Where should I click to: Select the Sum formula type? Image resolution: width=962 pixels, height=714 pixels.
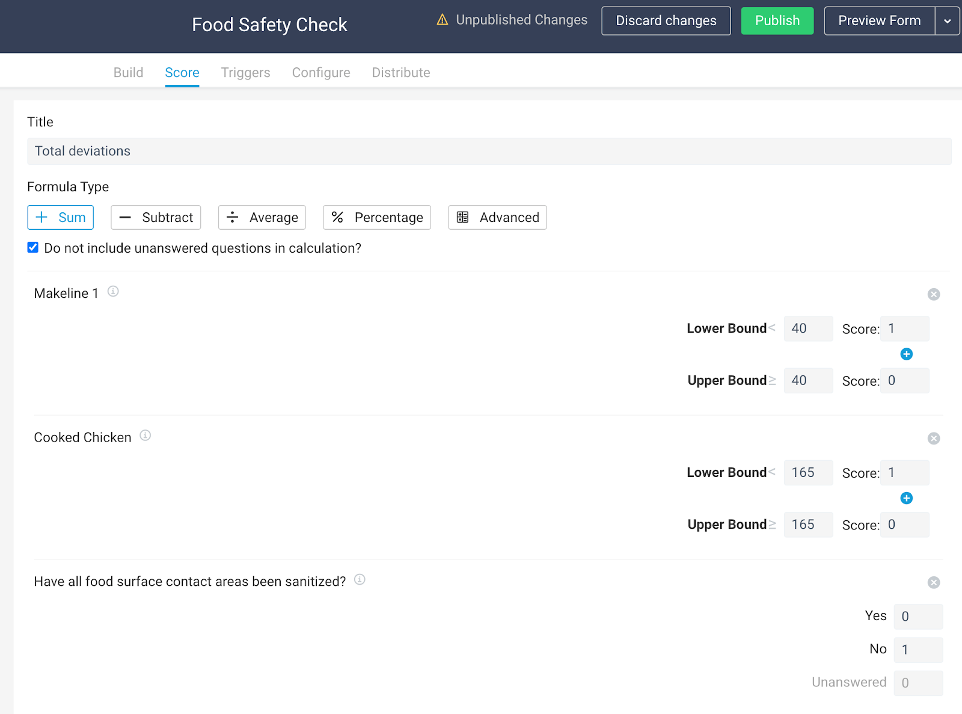(x=61, y=218)
